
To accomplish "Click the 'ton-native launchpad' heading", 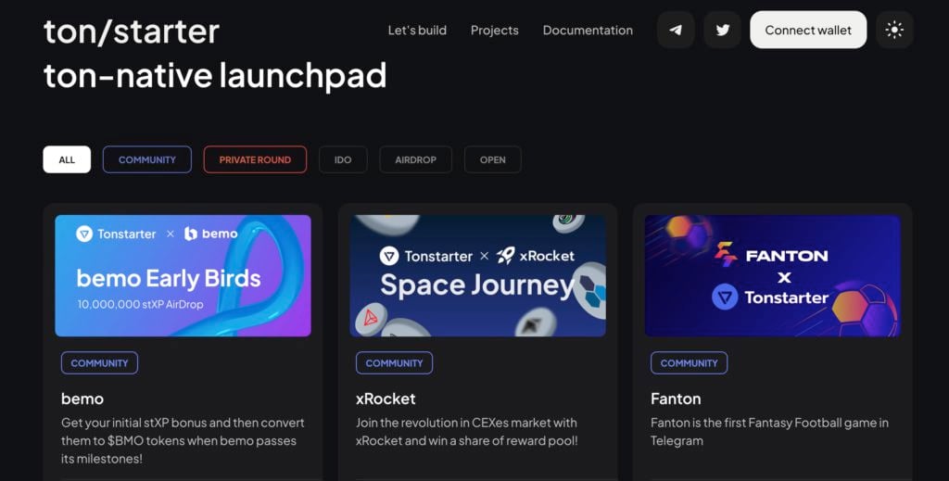I will [215, 76].
